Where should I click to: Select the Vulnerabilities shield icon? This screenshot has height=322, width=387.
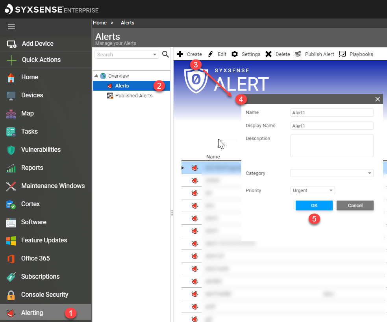click(x=11, y=150)
